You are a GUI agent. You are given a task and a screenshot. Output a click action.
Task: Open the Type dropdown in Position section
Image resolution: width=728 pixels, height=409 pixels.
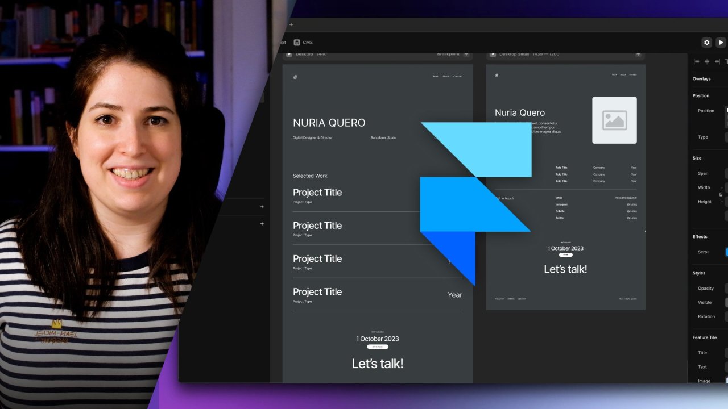(x=726, y=137)
